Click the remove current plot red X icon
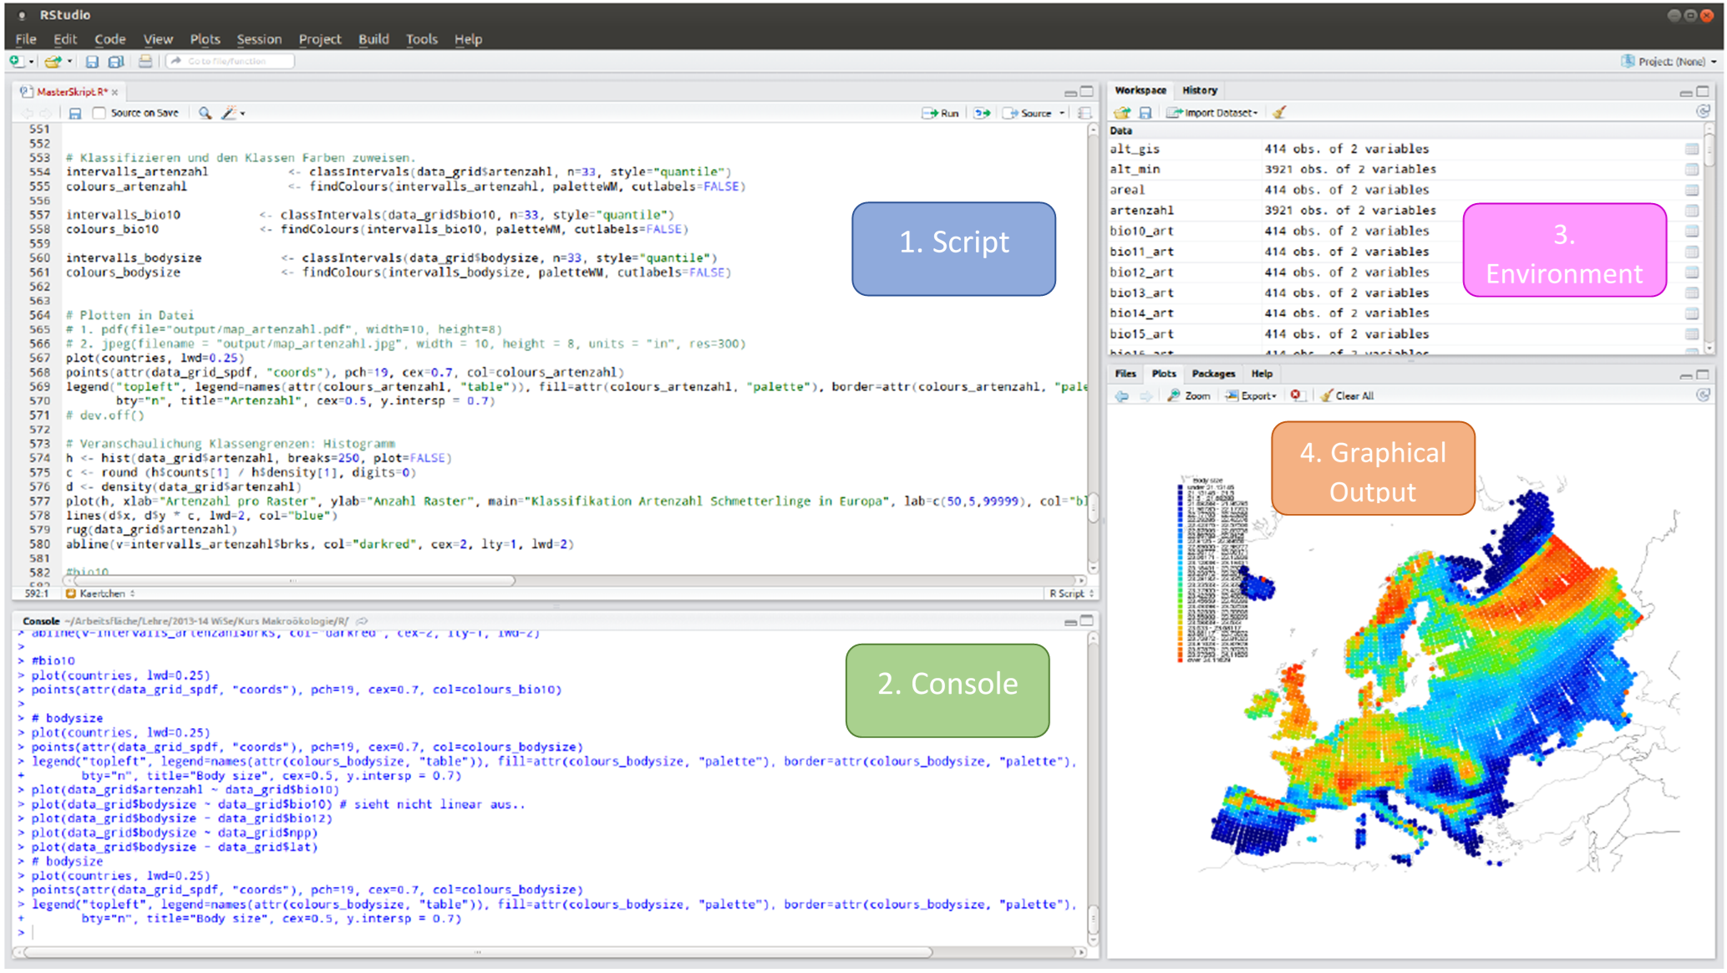This screenshot has height=973, width=1727. point(1295,395)
